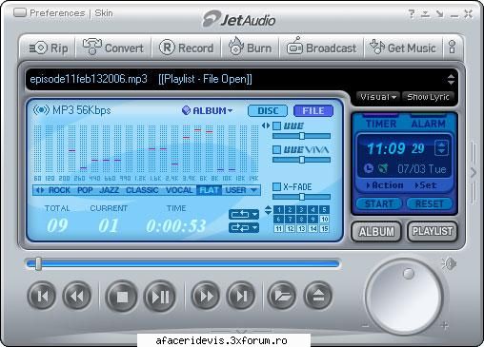Switch to FILE mode
484x347 pixels.
pos(313,110)
